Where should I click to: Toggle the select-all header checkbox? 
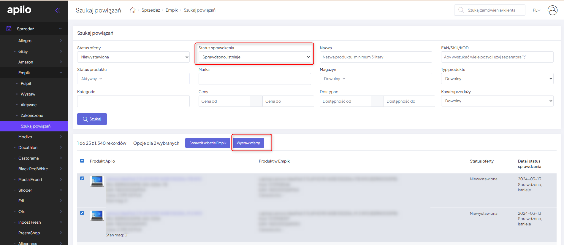tap(82, 161)
